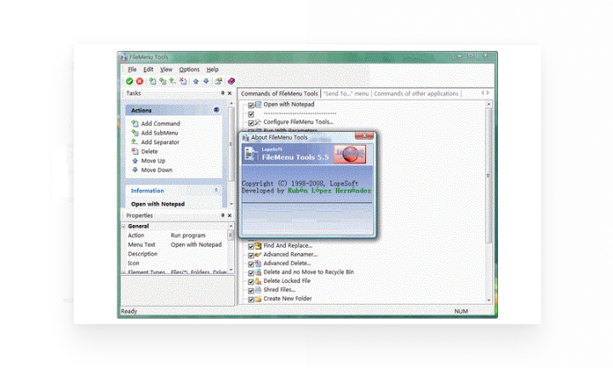Click the Move Down action link
The width and height of the screenshot is (613, 368).
pyautogui.click(x=157, y=170)
